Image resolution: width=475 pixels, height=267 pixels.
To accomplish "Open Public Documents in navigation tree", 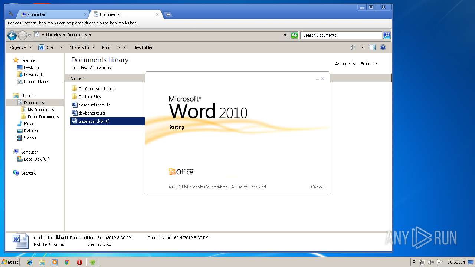I will coord(43,117).
